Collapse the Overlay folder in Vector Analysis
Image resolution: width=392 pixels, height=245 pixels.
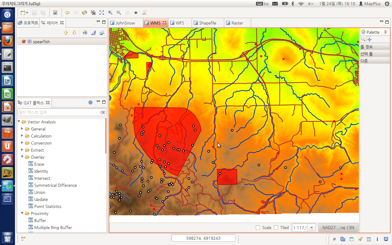click(x=22, y=157)
